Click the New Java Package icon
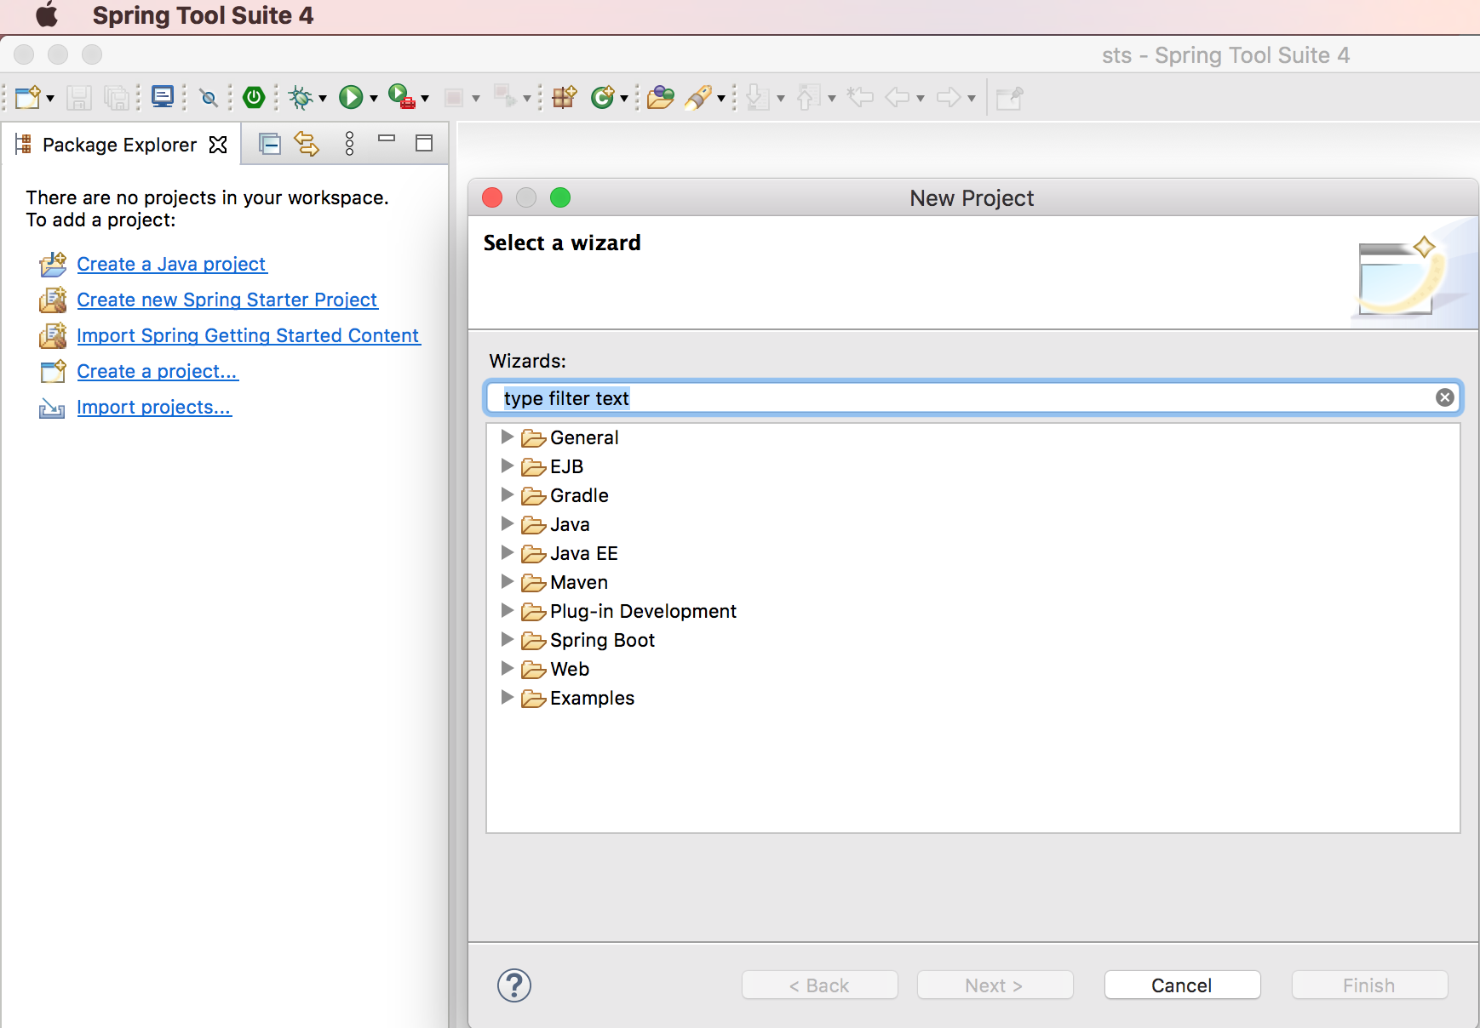 click(x=565, y=97)
